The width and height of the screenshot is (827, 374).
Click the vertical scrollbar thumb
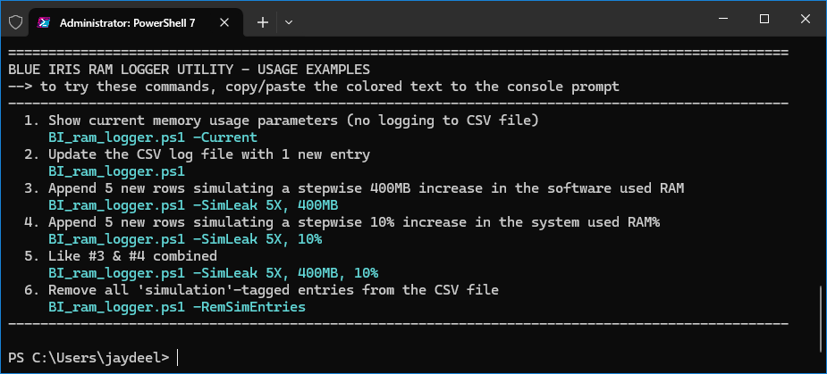click(822, 318)
